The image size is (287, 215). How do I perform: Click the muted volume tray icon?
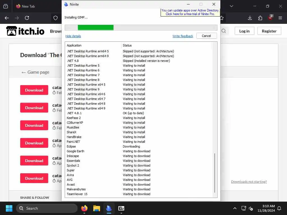coord(251,208)
